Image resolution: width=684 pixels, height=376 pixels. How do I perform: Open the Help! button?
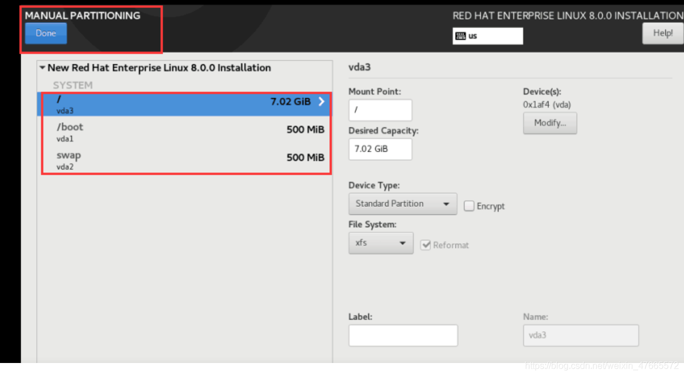tap(663, 33)
